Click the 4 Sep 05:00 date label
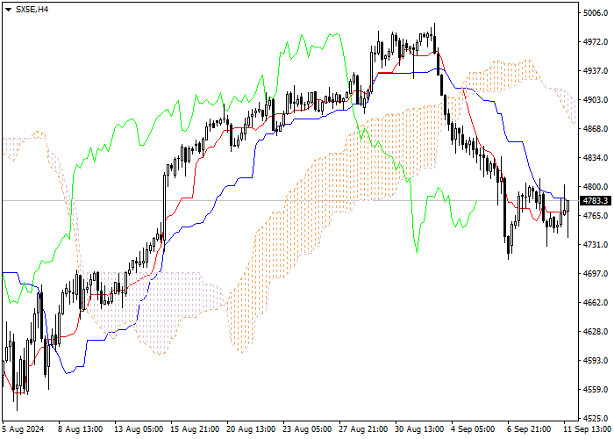Image resolution: width=614 pixels, height=439 pixels. pyautogui.click(x=473, y=429)
